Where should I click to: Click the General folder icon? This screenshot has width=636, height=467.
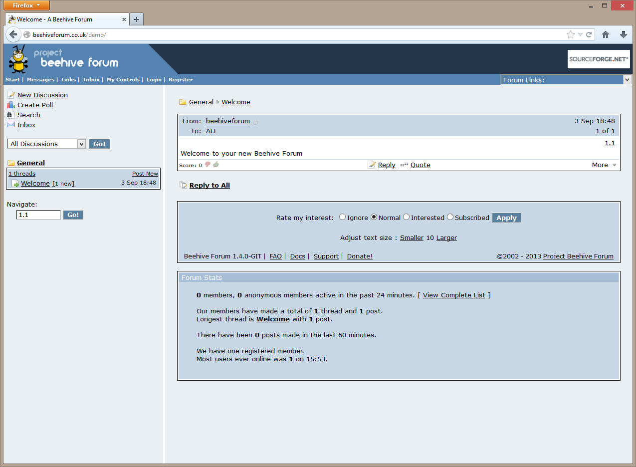(x=10, y=163)
